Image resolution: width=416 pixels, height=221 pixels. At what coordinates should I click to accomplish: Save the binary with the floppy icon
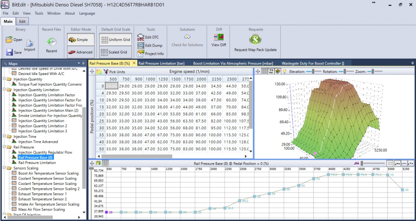coord(10,52)
